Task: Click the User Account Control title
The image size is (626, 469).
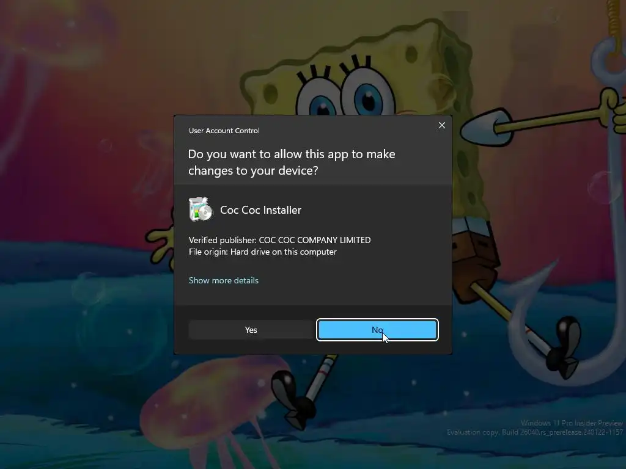Action: point(224,131)
